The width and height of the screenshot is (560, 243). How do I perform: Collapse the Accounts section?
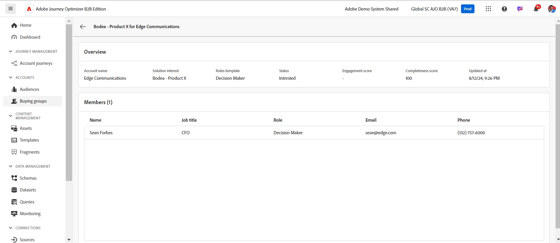[x=11, y=77]
